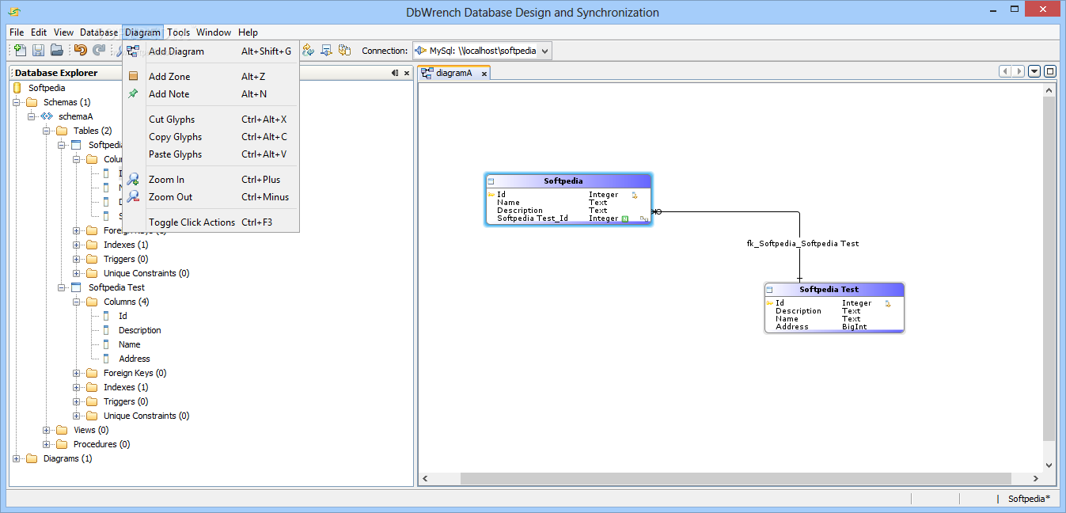The image size is (1066, 513).
Task: Close the Database Explorer panel
Action: pyautogui.click(x=407, y=73)
